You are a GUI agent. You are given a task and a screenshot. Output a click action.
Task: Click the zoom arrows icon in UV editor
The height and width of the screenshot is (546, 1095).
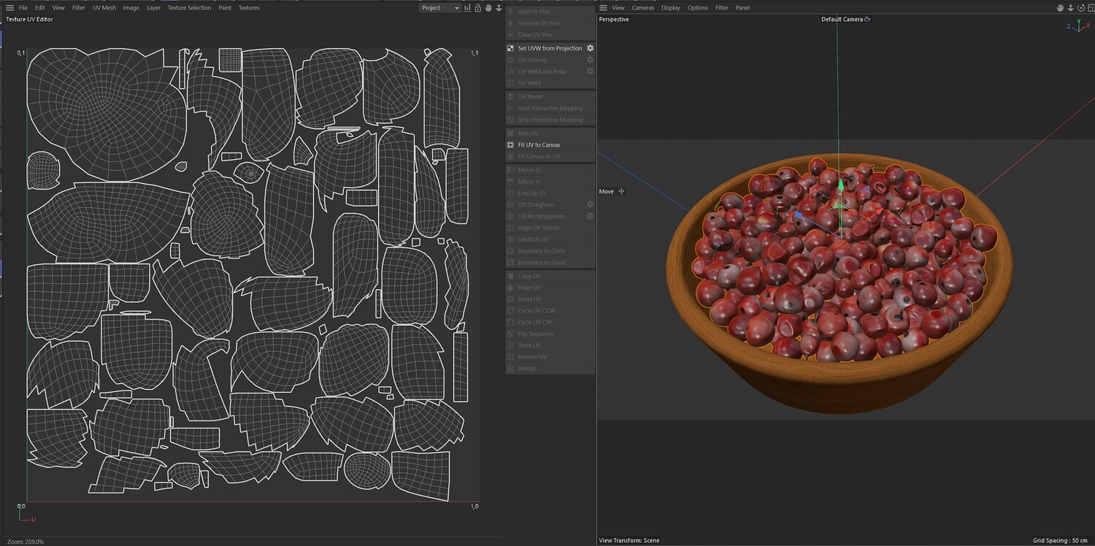point(499,8)
